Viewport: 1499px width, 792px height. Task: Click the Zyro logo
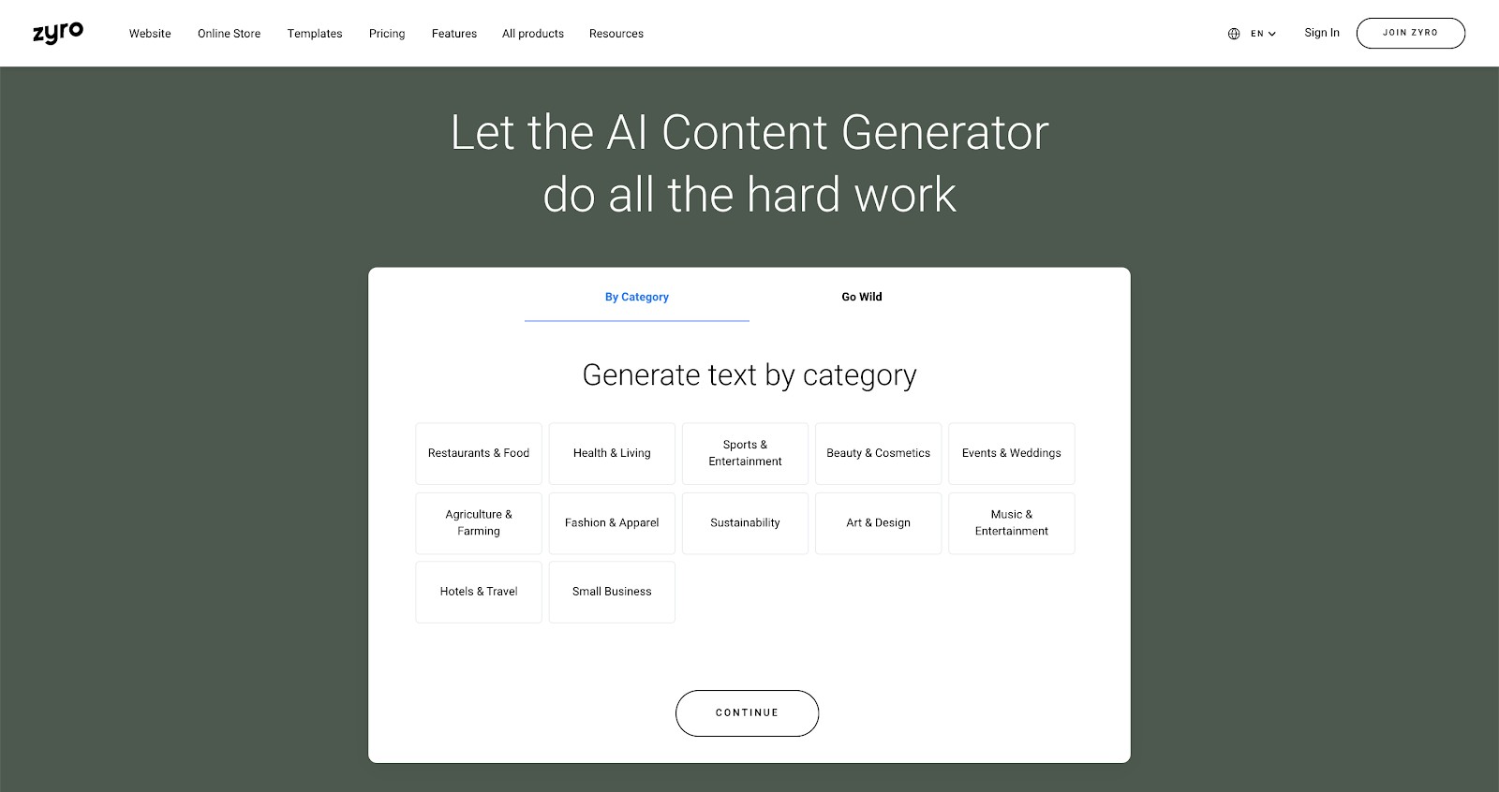[x=58, y=33]
